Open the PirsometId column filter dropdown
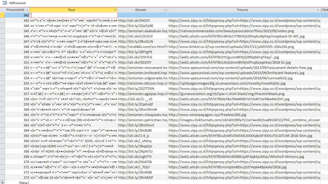328x184 pixels. pyautogui.click(x=27, y=10)
